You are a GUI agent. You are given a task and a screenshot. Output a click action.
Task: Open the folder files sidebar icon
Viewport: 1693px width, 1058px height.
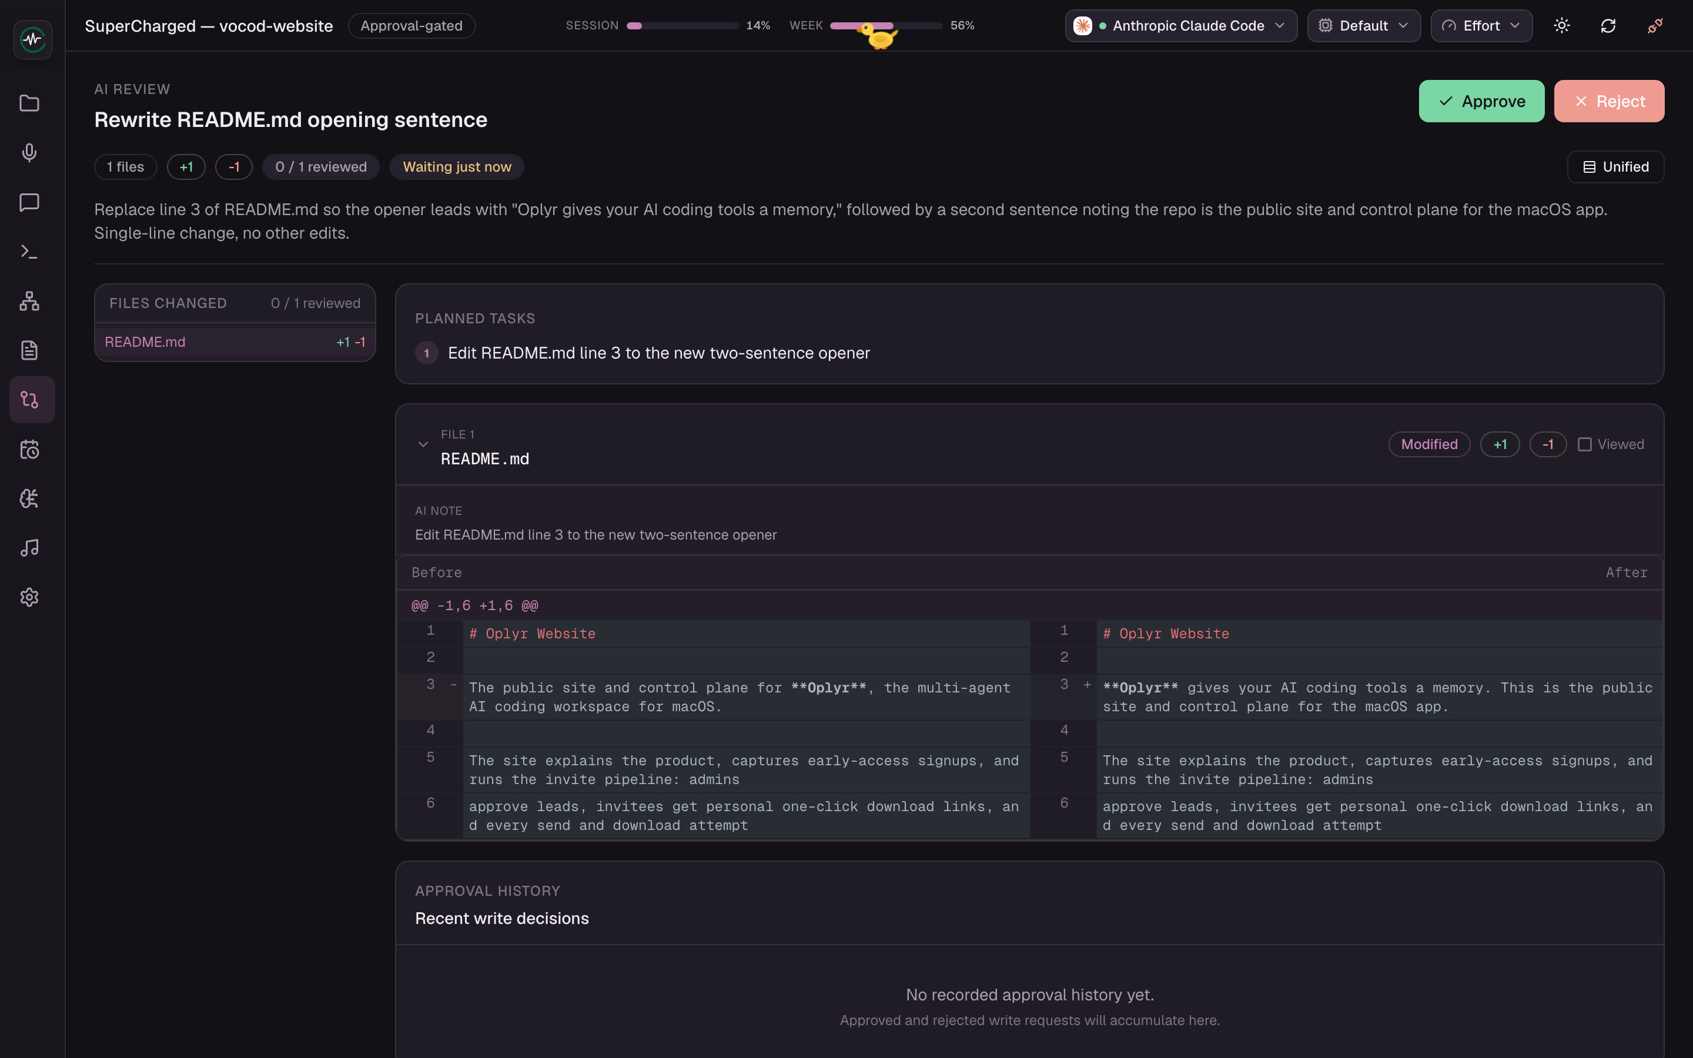coord(29,103)
